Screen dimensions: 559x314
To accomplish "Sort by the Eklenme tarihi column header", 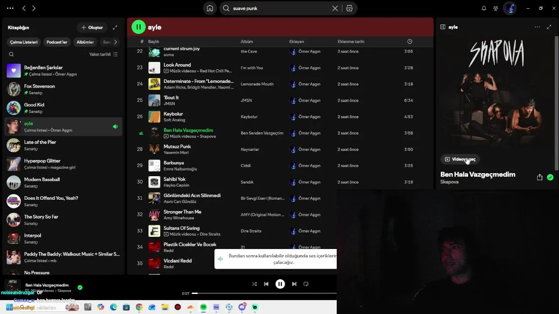I will (351, 41).
